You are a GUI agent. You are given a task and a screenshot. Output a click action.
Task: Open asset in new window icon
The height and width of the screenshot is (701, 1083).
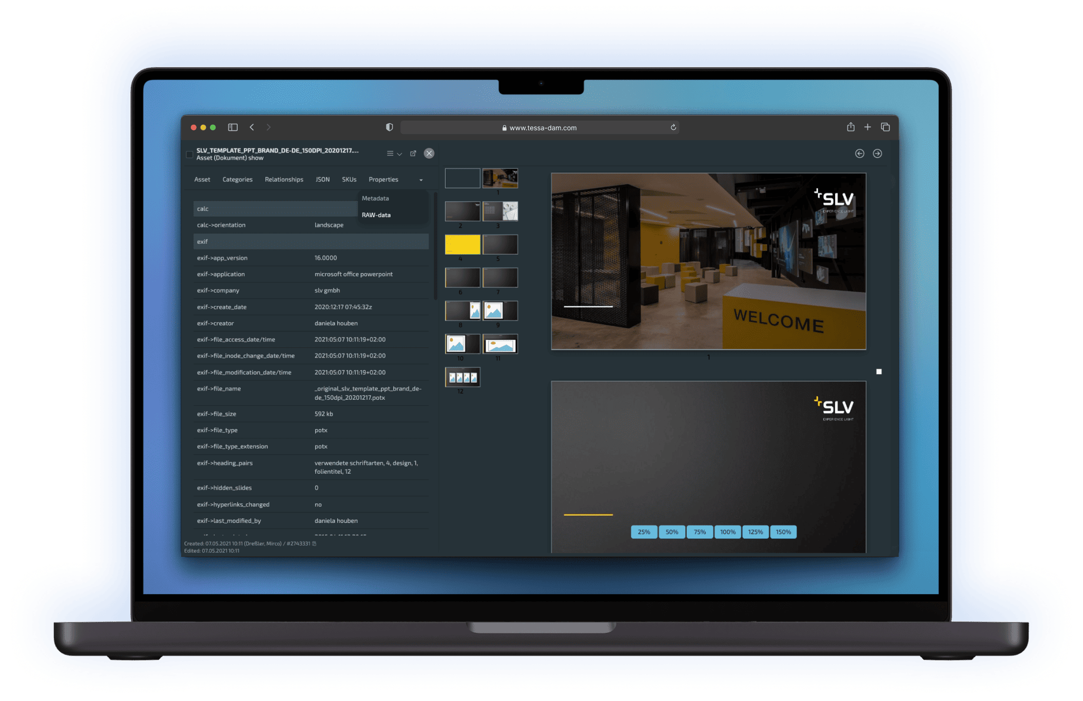[x=413, y=153]
